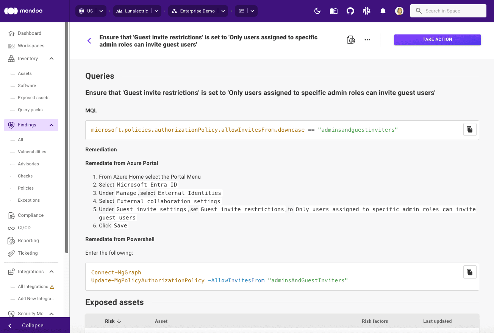This screenshot has height=333, width=494.
Task: Go back with the left chevron arrow
Action: (x=89, y=41)
